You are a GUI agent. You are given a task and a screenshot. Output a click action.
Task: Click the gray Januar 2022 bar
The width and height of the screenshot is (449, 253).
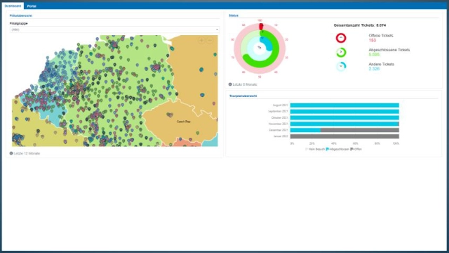point(344,136)
